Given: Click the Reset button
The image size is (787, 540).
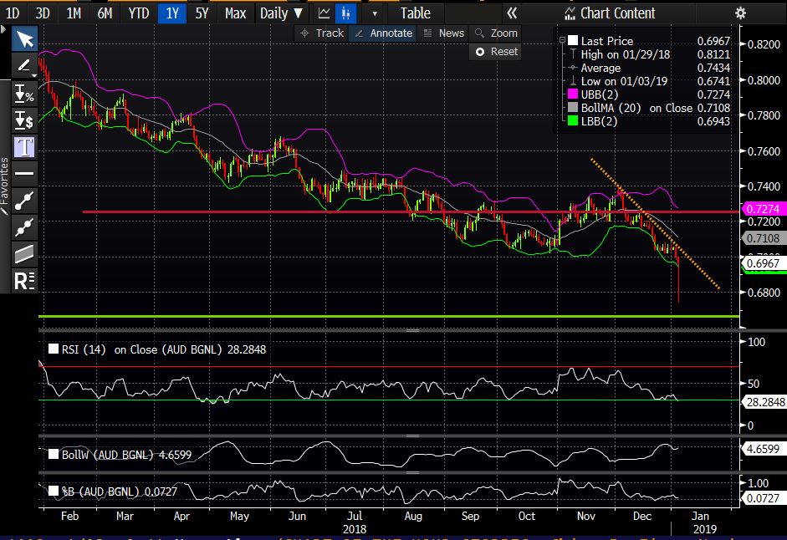Looking at the screenshot, I should 496,51.
